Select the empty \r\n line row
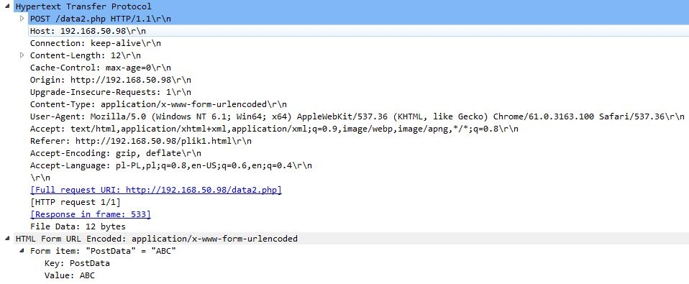The image size is (689, 284). 40,178
